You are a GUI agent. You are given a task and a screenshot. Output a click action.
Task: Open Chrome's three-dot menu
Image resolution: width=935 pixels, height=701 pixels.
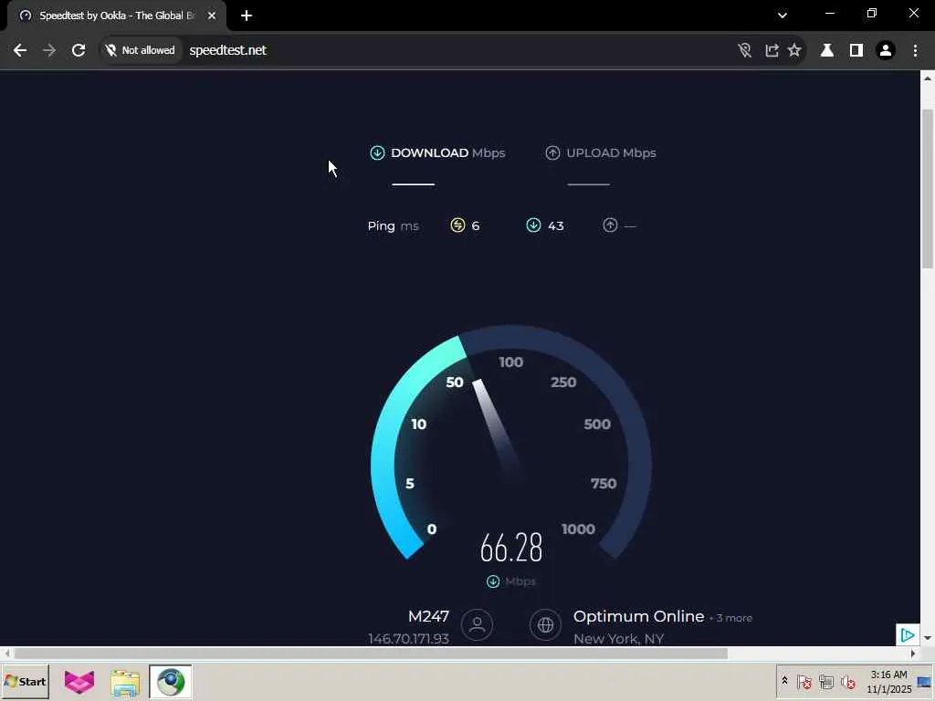click(x=915, y=50)
